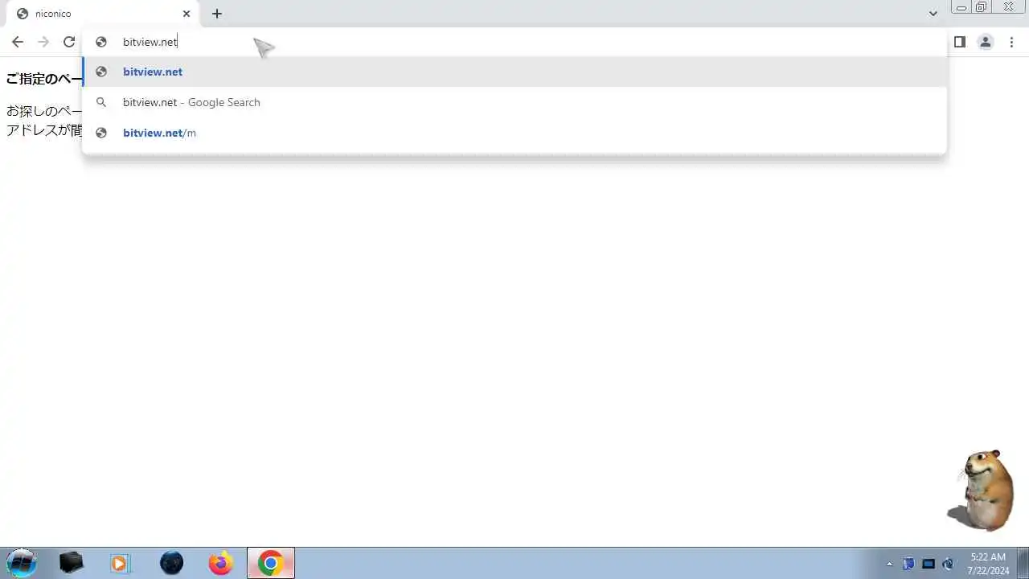This screenshot has height=579, width=1029.
Task: Close the niconico tab
Action: [x=187, y=14]
